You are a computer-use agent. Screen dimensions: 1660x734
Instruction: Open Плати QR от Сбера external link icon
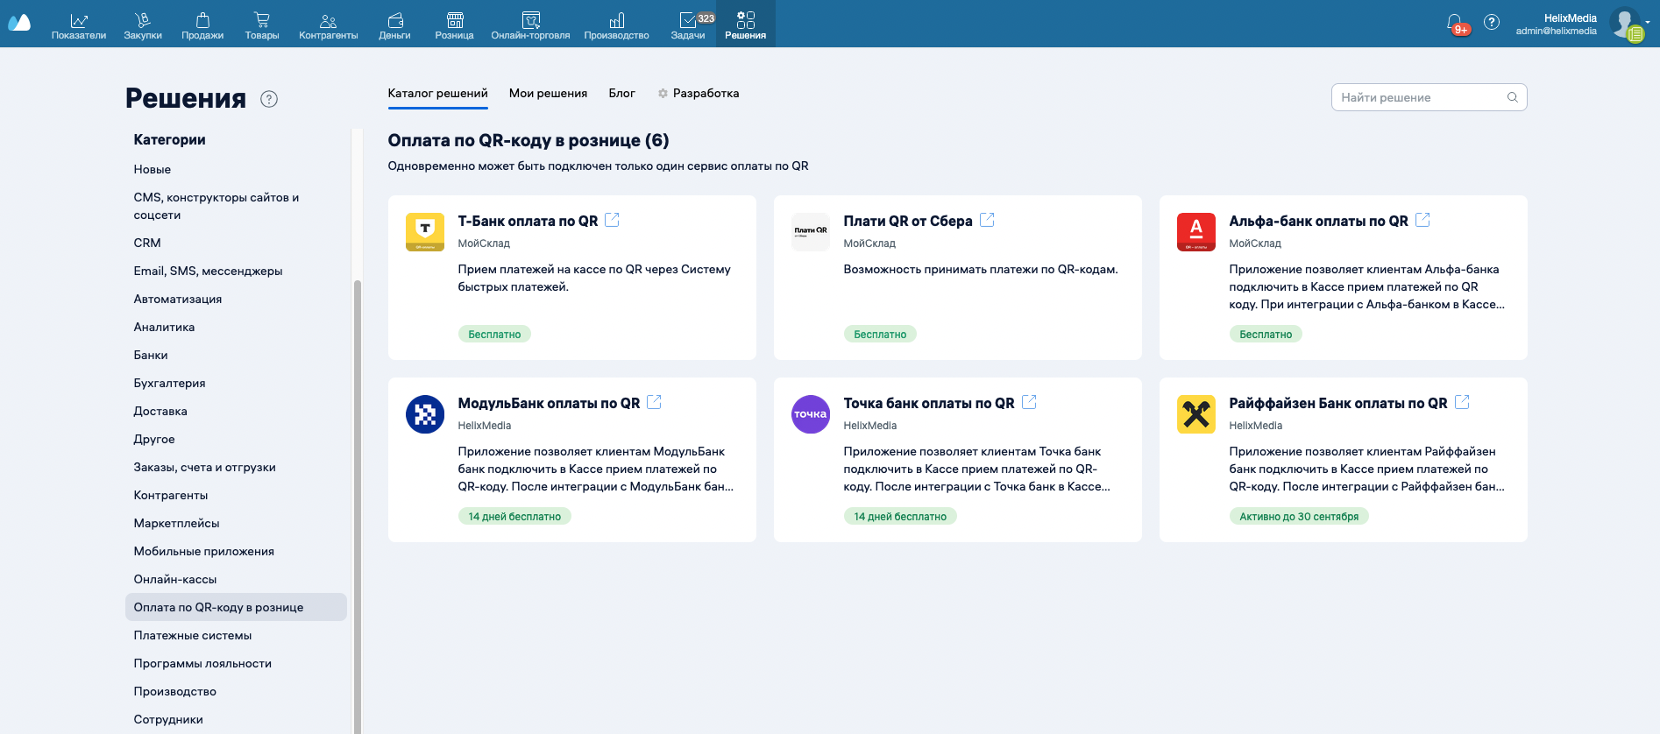point(987,220)
